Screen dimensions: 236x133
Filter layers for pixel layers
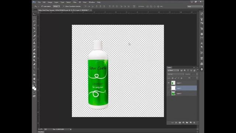pyautogui.click(x=181, y=71)
